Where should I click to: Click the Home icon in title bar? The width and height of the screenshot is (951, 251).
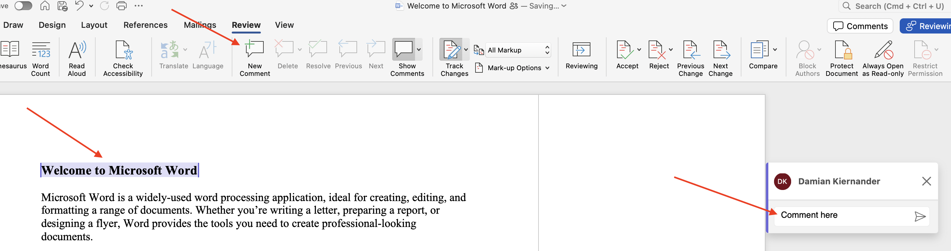tap(45, 6)
